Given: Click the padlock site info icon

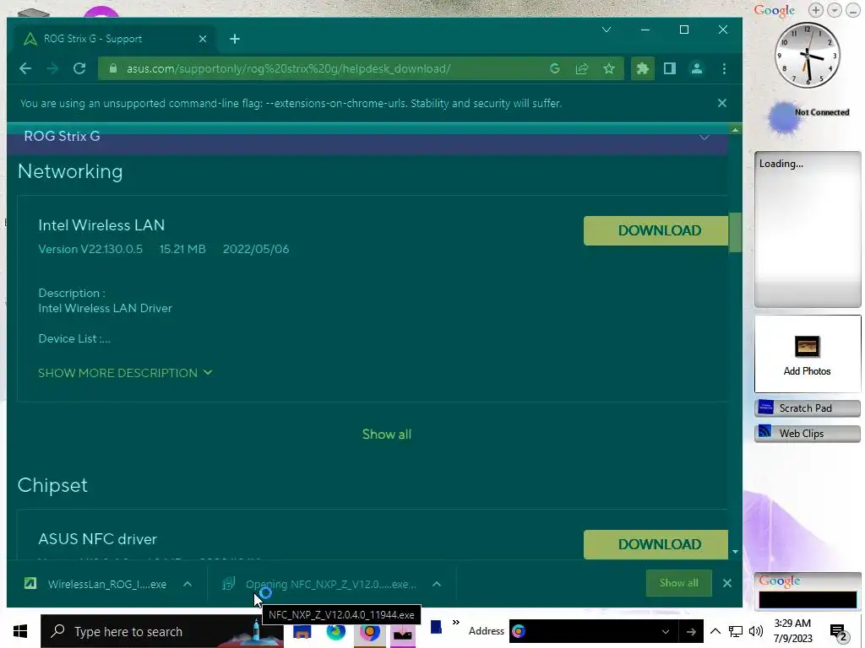Looking at the screenshot, I should [113, 68].
